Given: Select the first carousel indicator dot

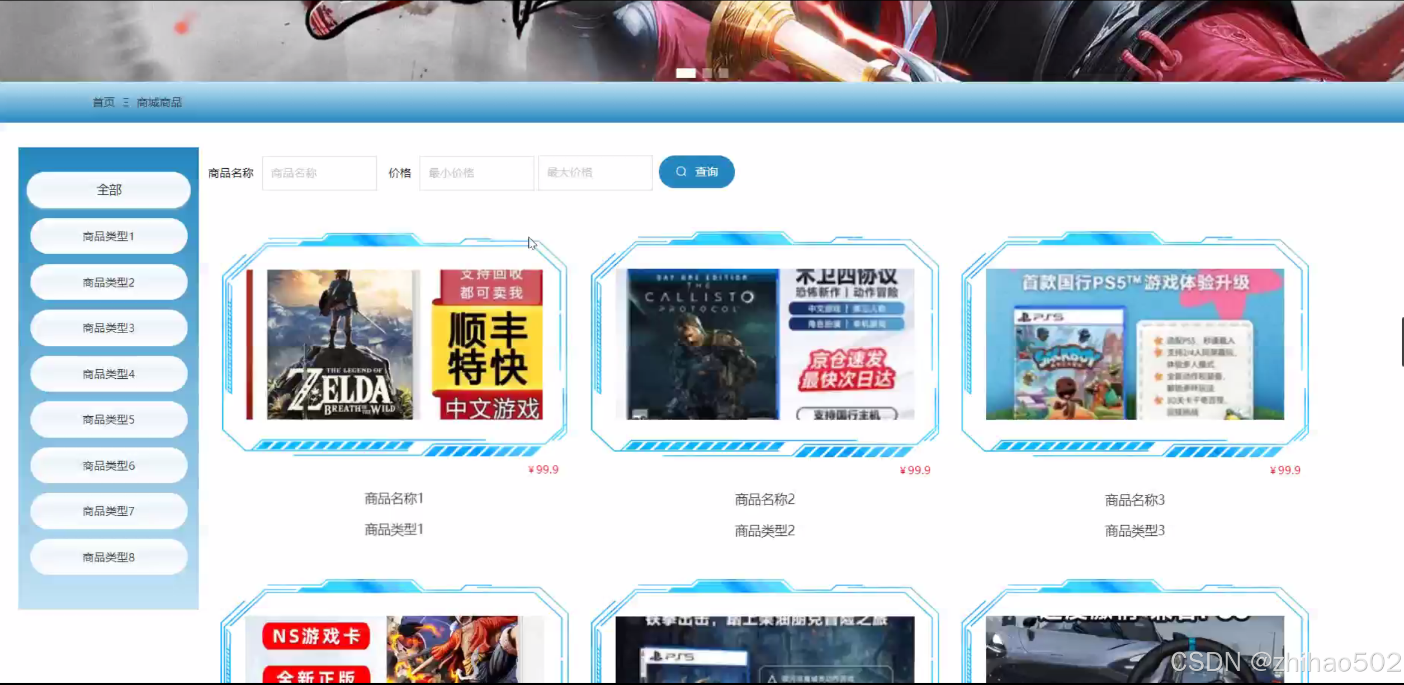Looking at the screenshot, I should point(686,73).
